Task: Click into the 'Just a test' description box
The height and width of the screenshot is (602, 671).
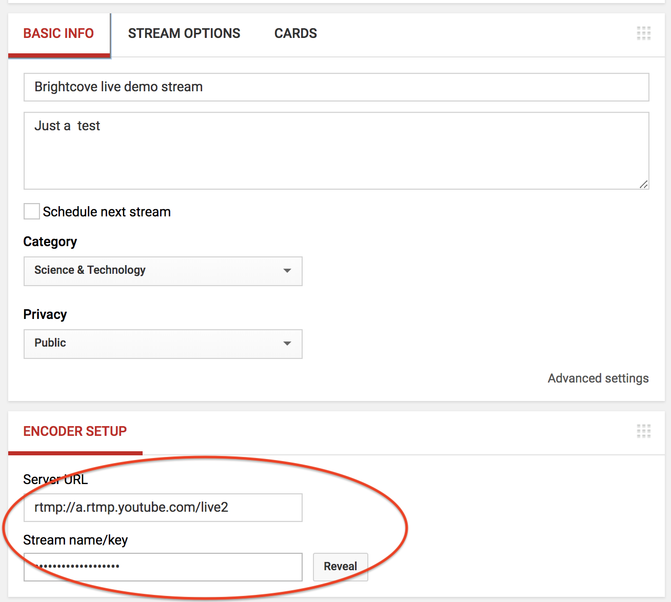Action: [x=337, y=151]
